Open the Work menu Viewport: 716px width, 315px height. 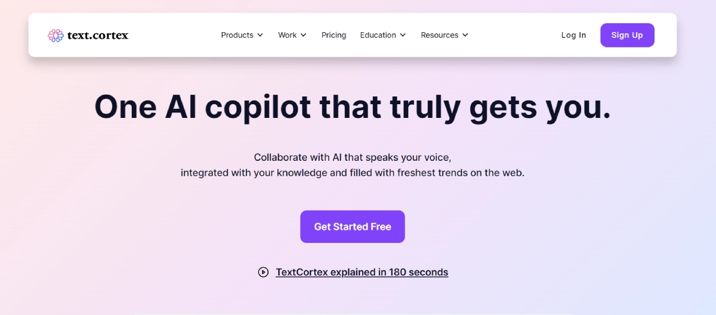[287, 35]
